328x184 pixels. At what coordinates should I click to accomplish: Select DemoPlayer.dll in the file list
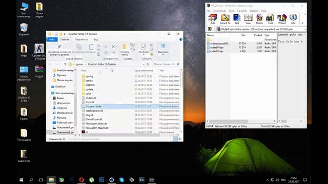94,119
